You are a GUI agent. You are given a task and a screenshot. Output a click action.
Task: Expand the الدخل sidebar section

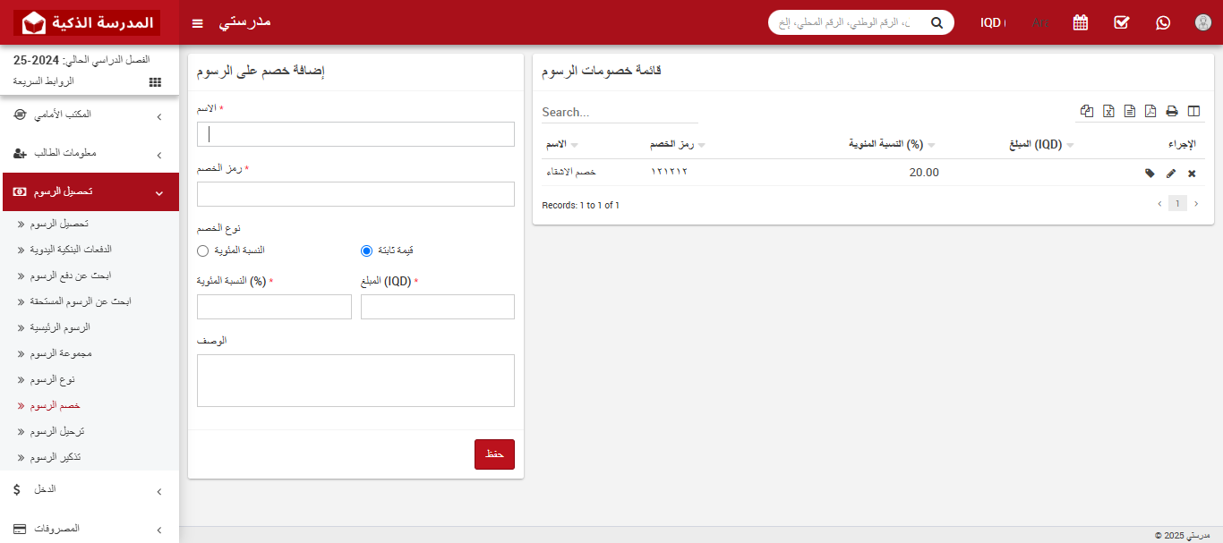pos(90,489)
